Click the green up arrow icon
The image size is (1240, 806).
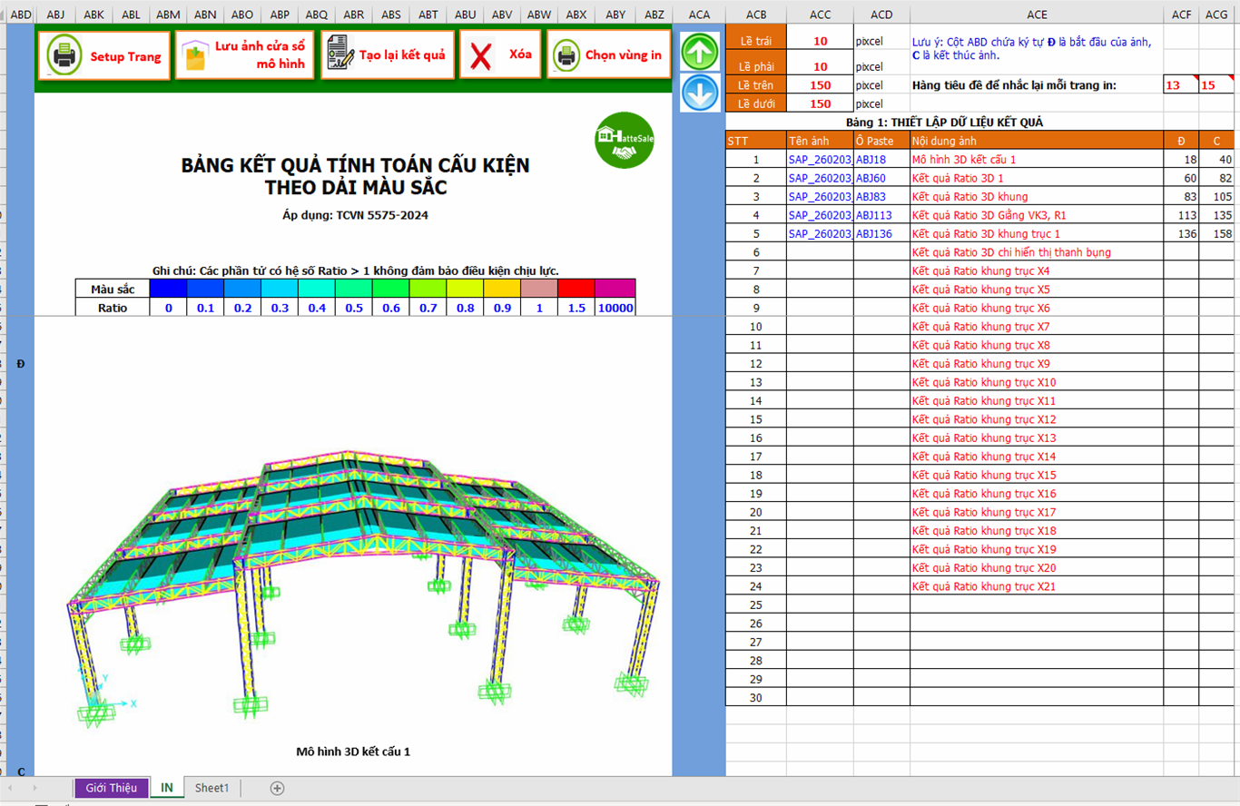coord(699,52)
